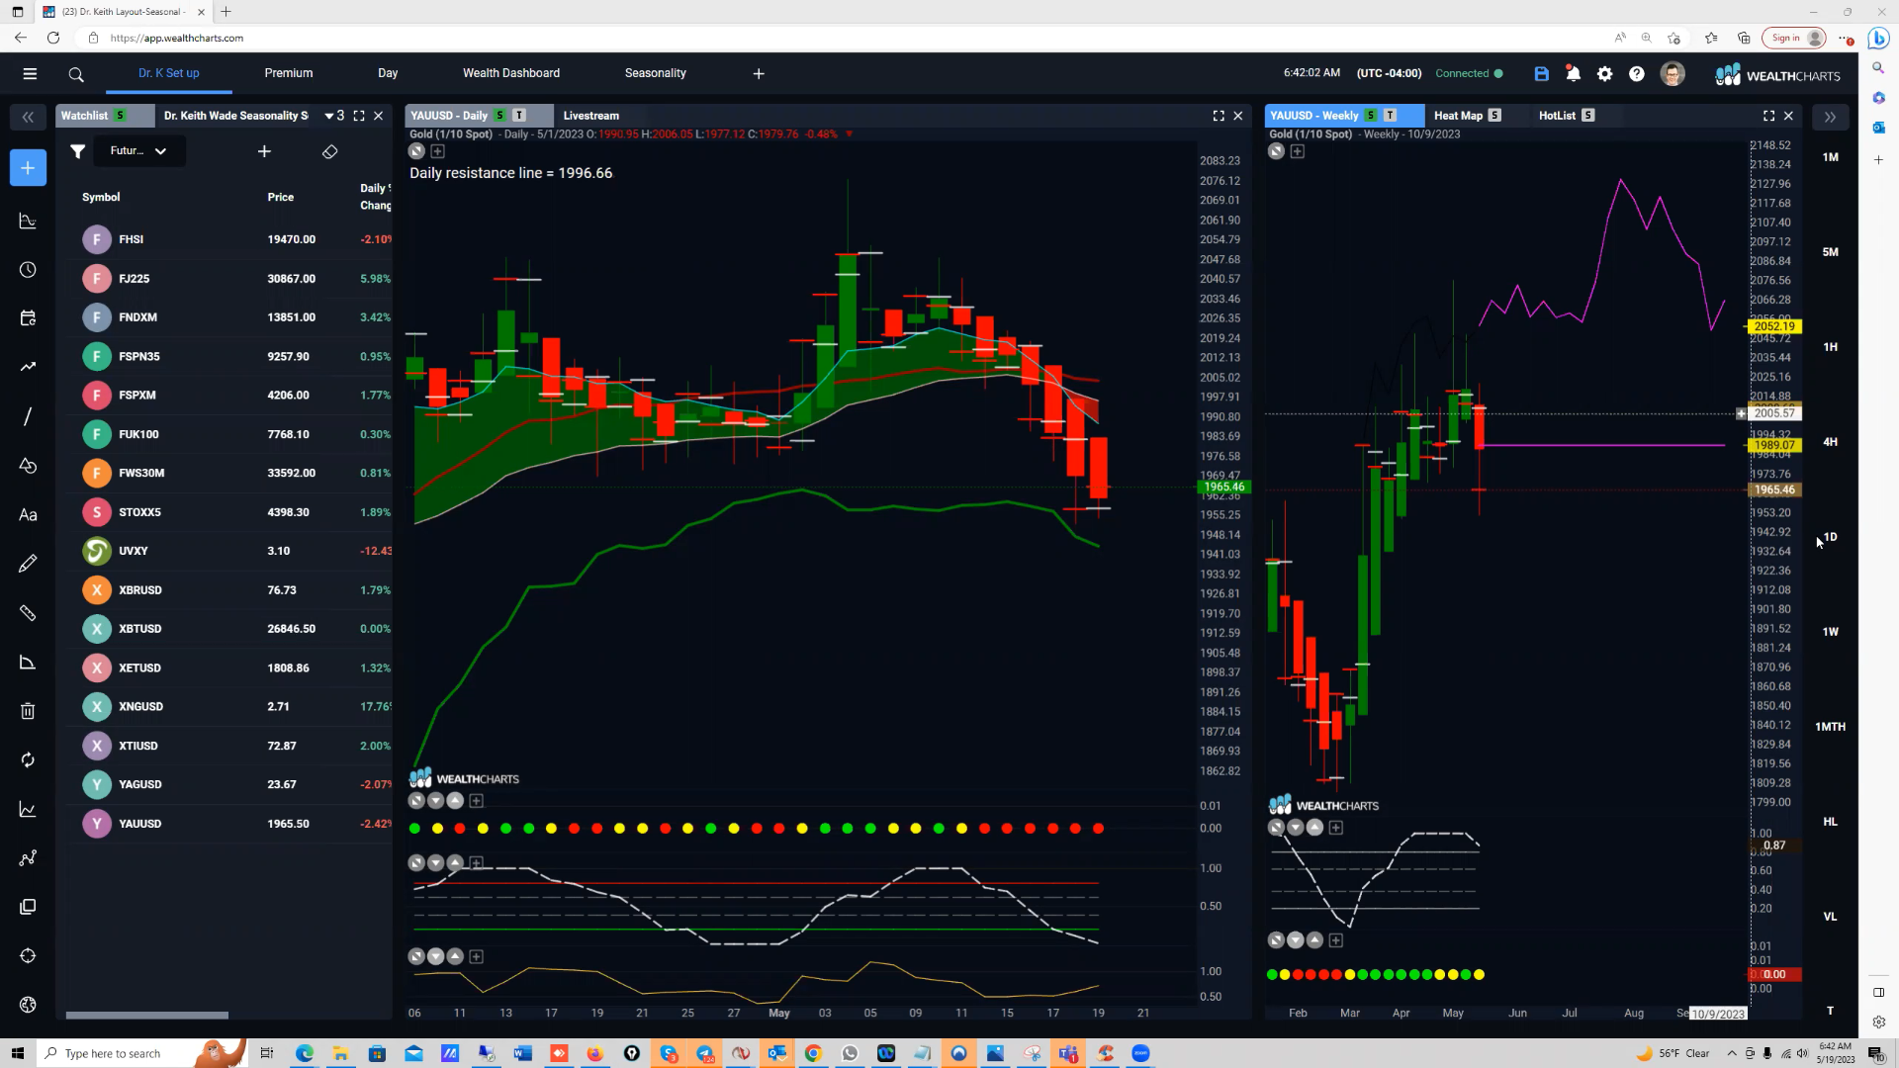The width and height of the screenshot is (1899, 1068).
Task: Toggle the S badge on YAUUSD Weekly tab
Action: [x=1370, y=116]
